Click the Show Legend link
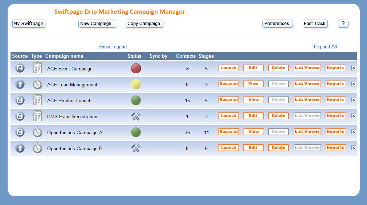 click(x=113, y=46)
